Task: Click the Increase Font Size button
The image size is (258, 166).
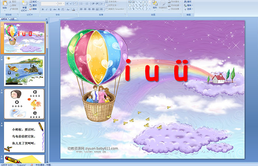Action: pyautogui.click(x=67, y=3)
